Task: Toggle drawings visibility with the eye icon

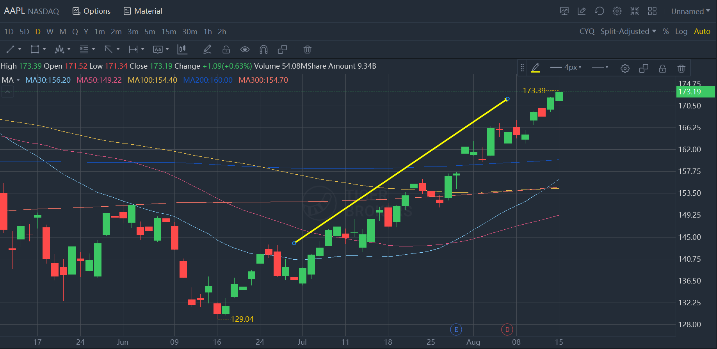Action: 245,50
